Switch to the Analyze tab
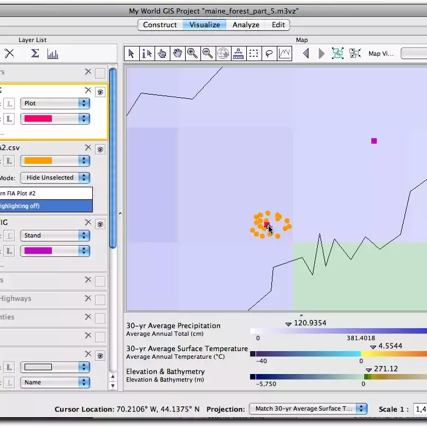The image size is (427, 427). pyautogui.click(x=246, y=25)
